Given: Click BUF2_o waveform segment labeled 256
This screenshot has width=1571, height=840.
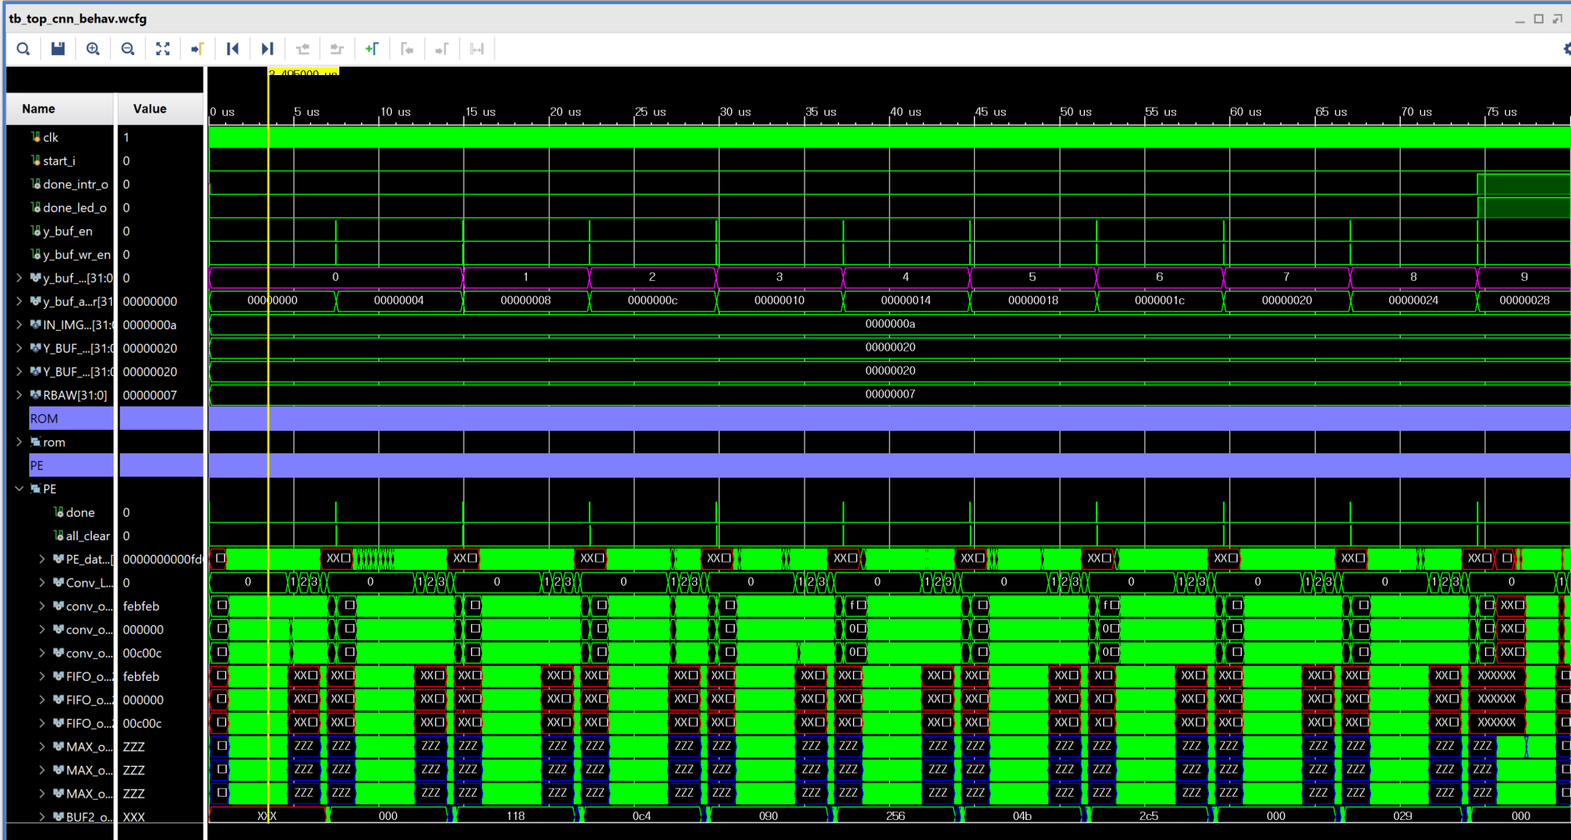Looking at the screenshot, I should coord(896,817).
